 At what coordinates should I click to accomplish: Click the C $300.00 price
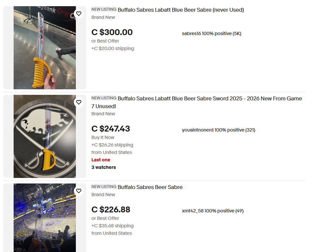112,32
